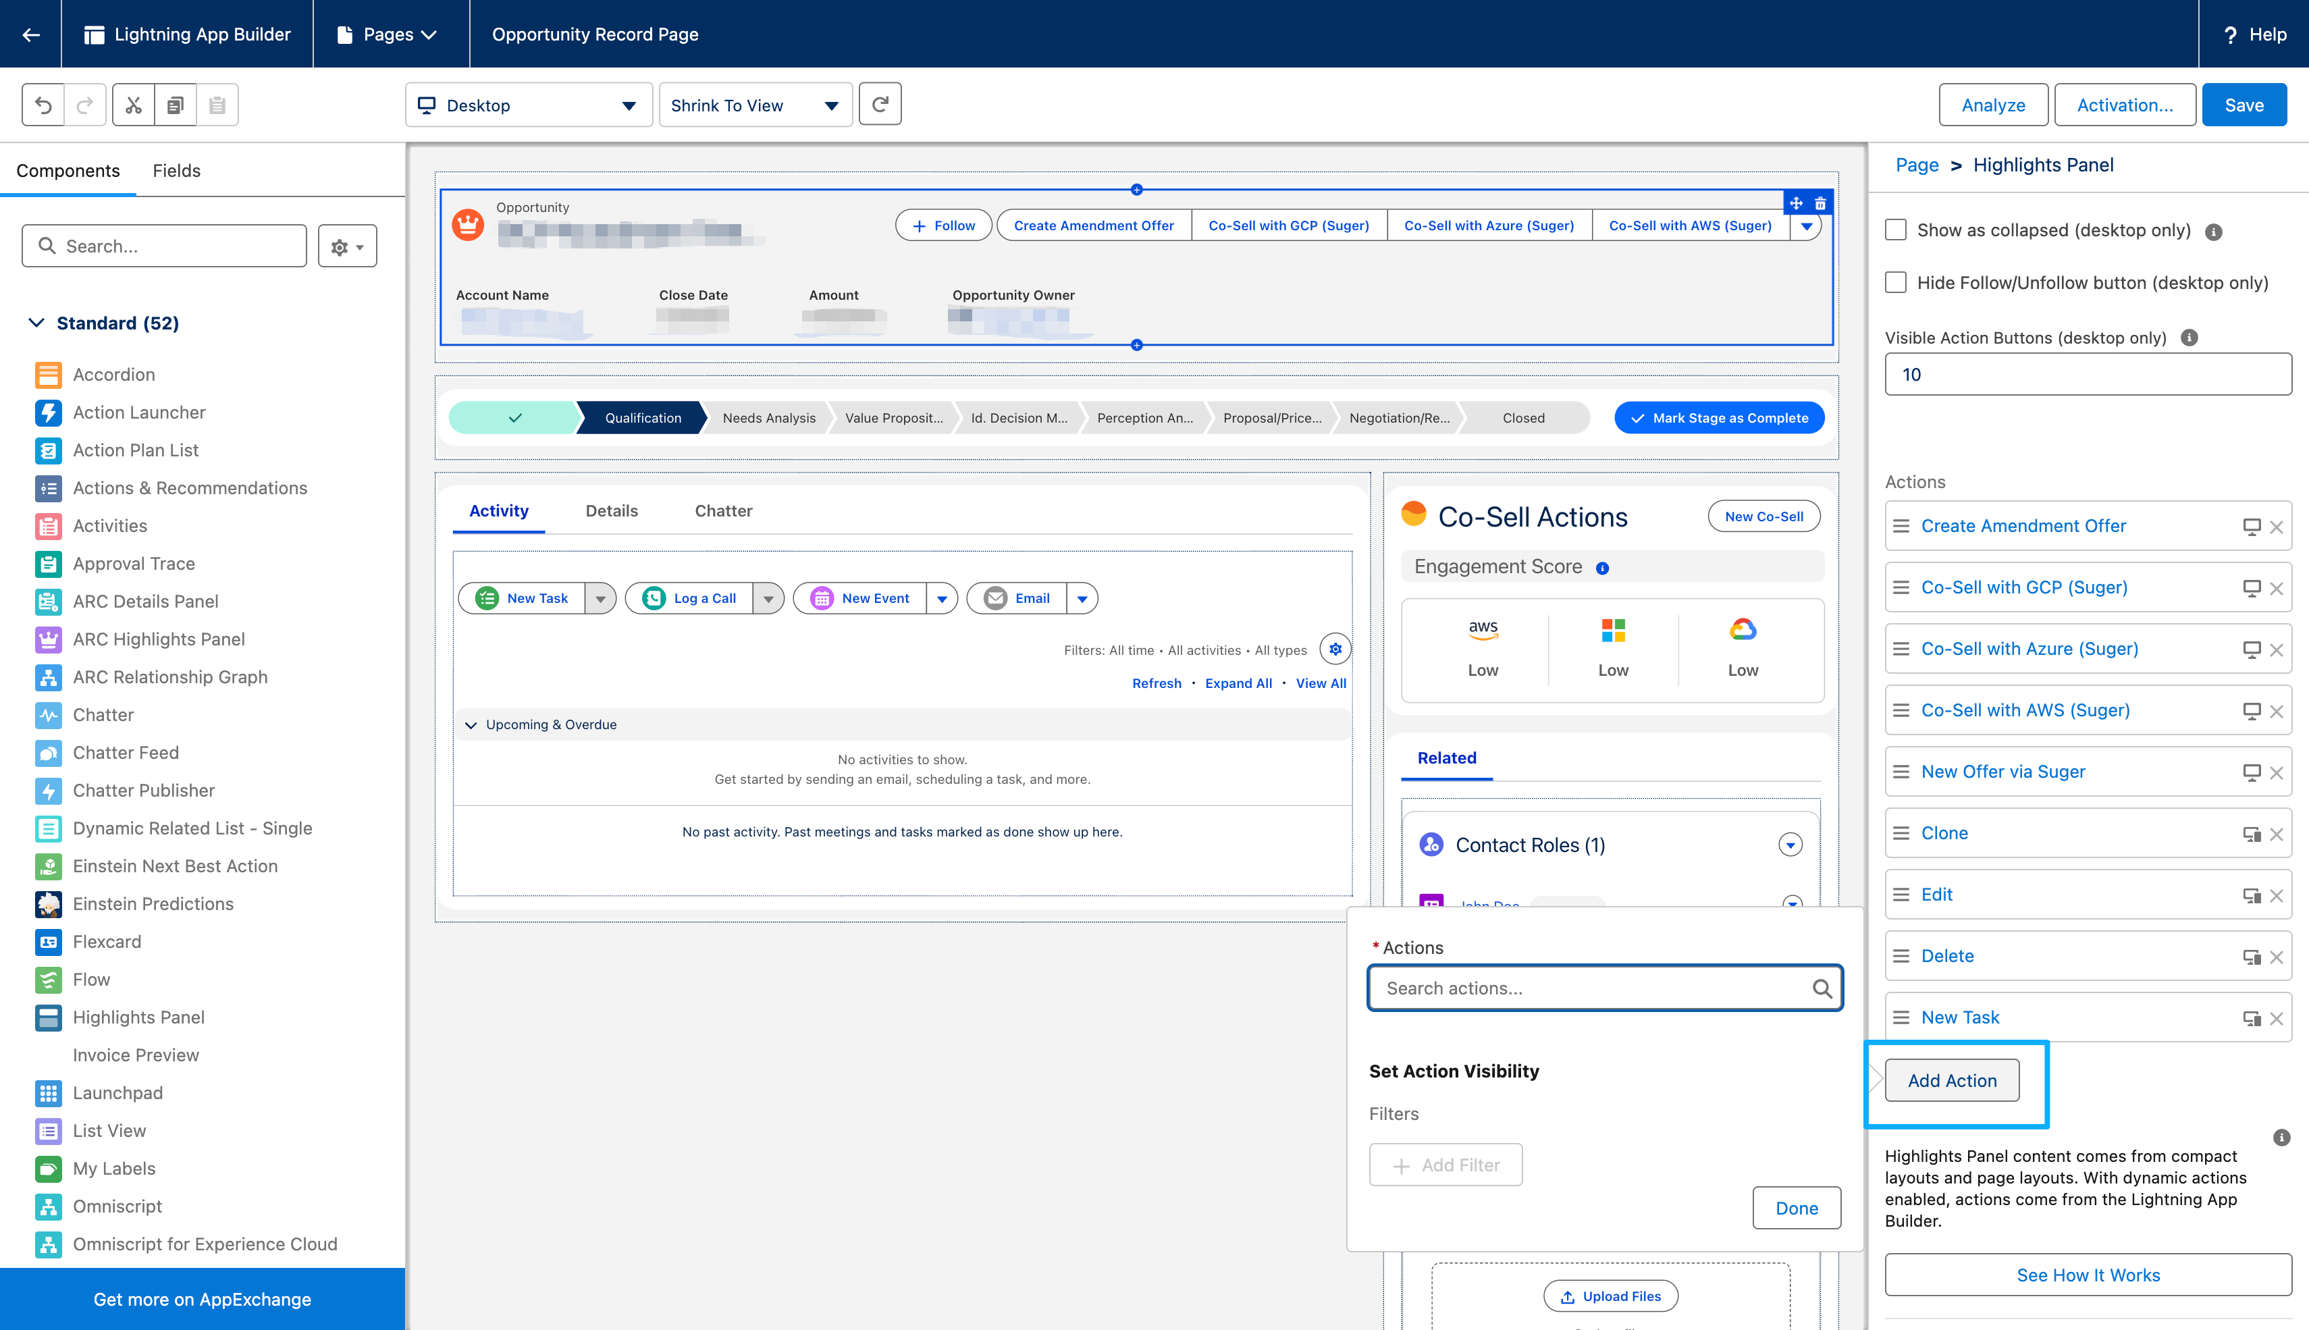The height and width of the screenshot is (1330, 2309).
Task: Open the Desktop form factor dropdown
Action: [528, 105]
